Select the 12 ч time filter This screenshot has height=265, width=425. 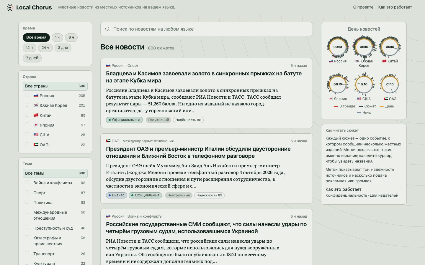point(30,48)
